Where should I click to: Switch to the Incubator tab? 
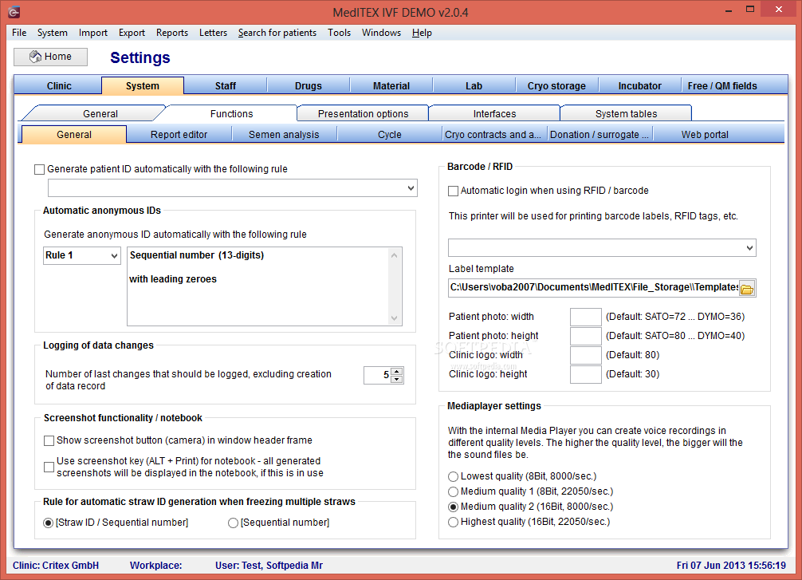point(639,86)
